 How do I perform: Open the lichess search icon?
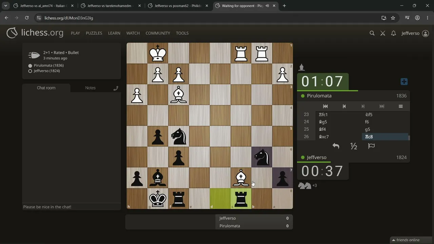click(372, 33)
